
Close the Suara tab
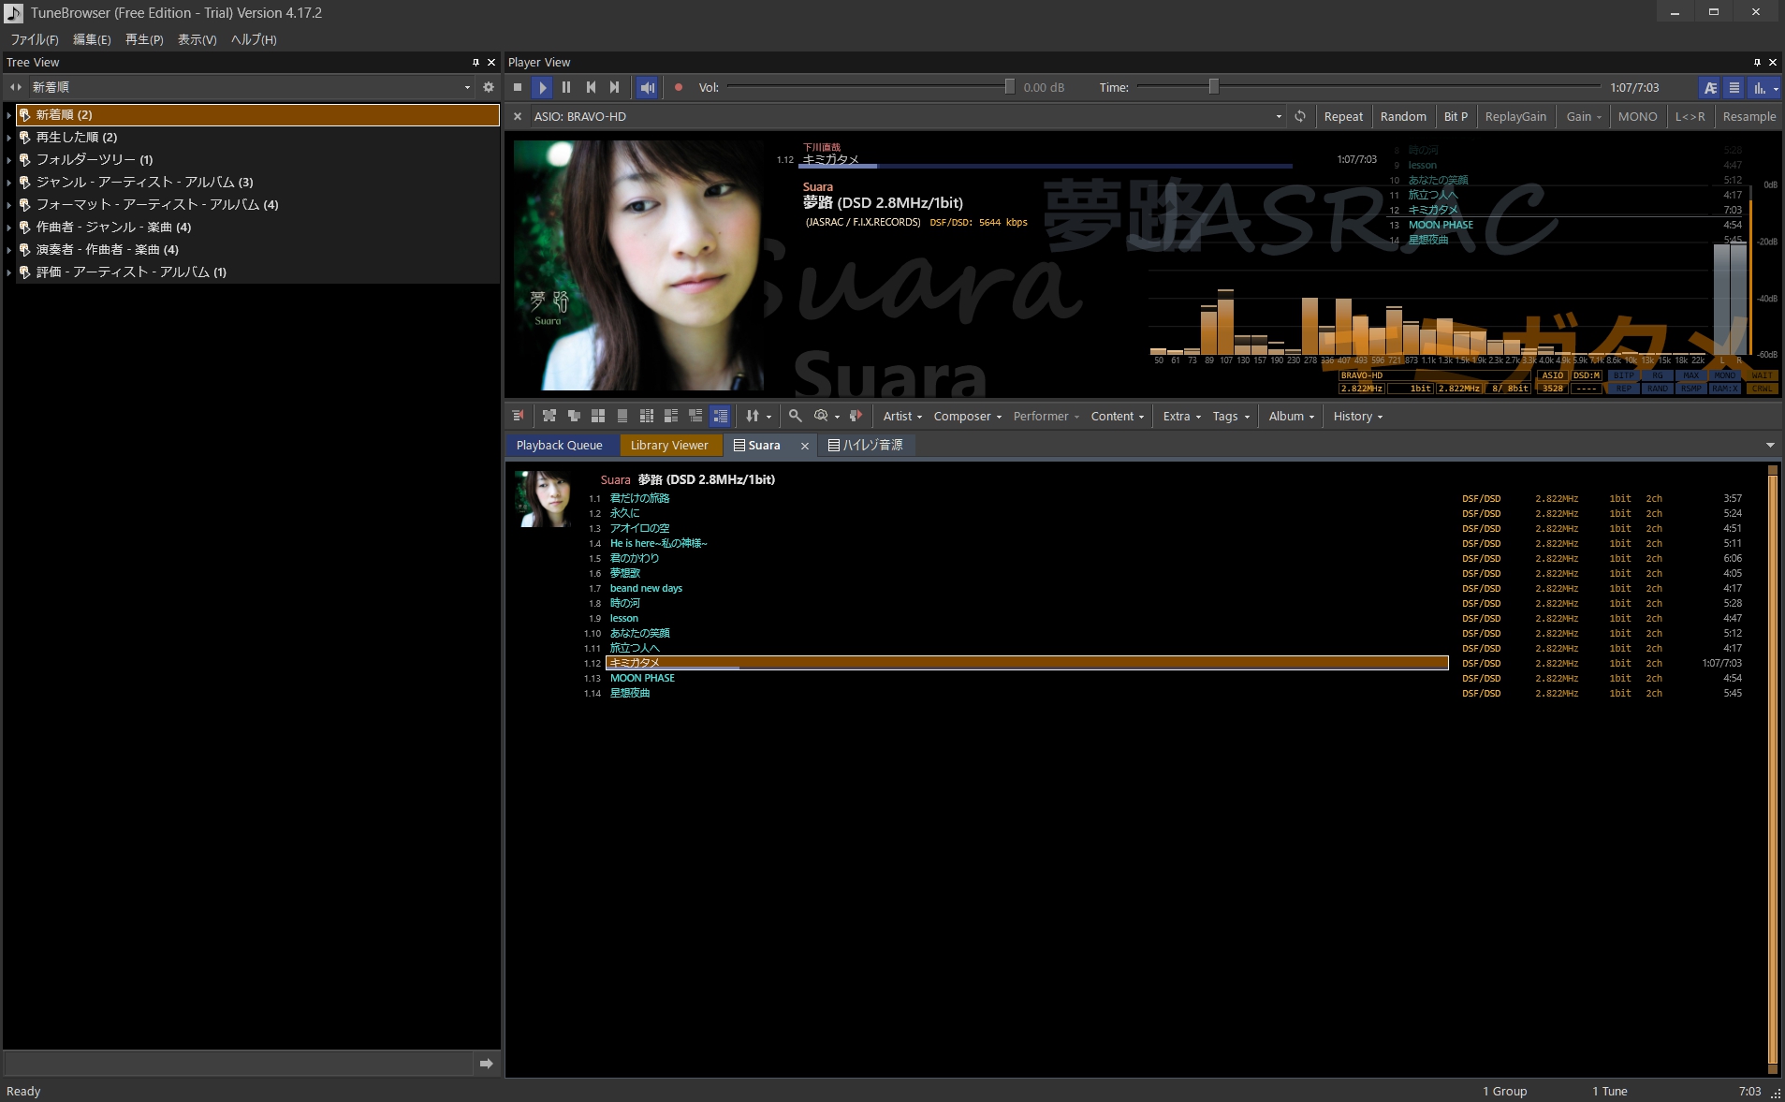804,446
